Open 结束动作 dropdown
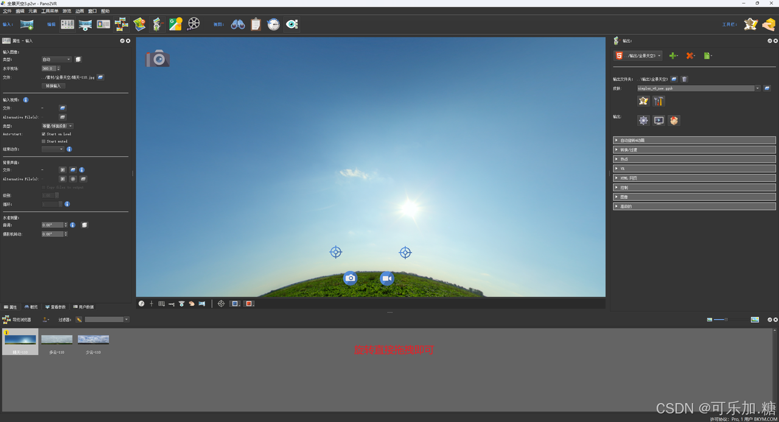 click(x=53, y=149)
